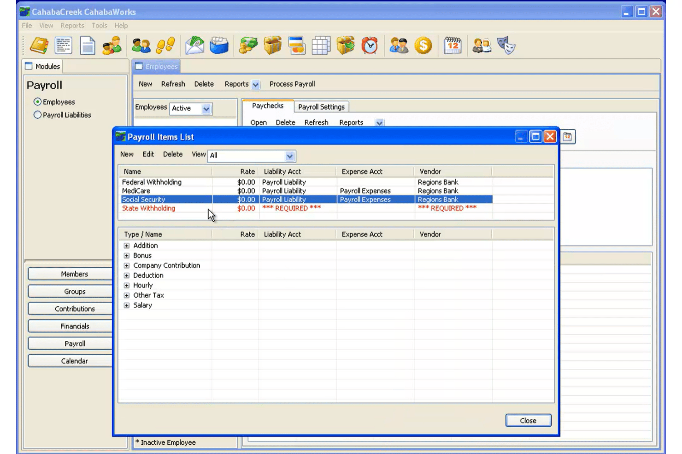Screen dimensions: 682x454
Task: Open the employees in suits icon
Action: point(399,46)
